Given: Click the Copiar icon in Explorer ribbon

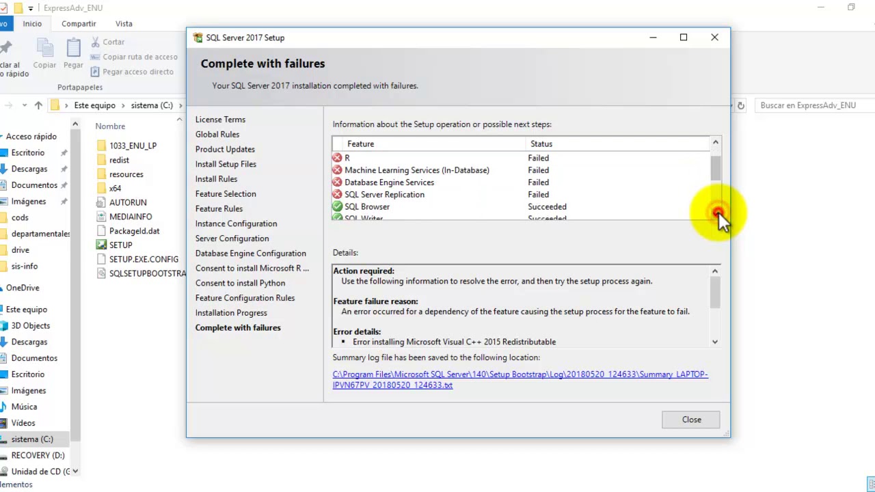Looking at the screenshot, I should 44,48.
